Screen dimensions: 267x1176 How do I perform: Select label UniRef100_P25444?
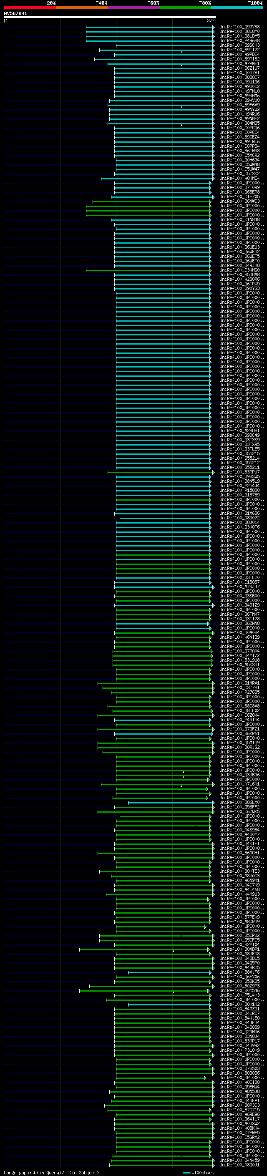tap(239, 486)
